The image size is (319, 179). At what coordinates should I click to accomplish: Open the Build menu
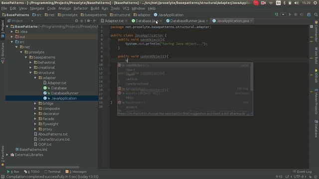95,8
